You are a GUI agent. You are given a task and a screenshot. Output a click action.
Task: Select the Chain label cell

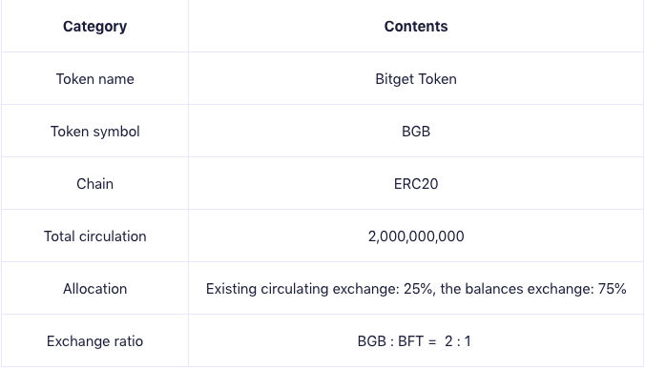point(94,184)
